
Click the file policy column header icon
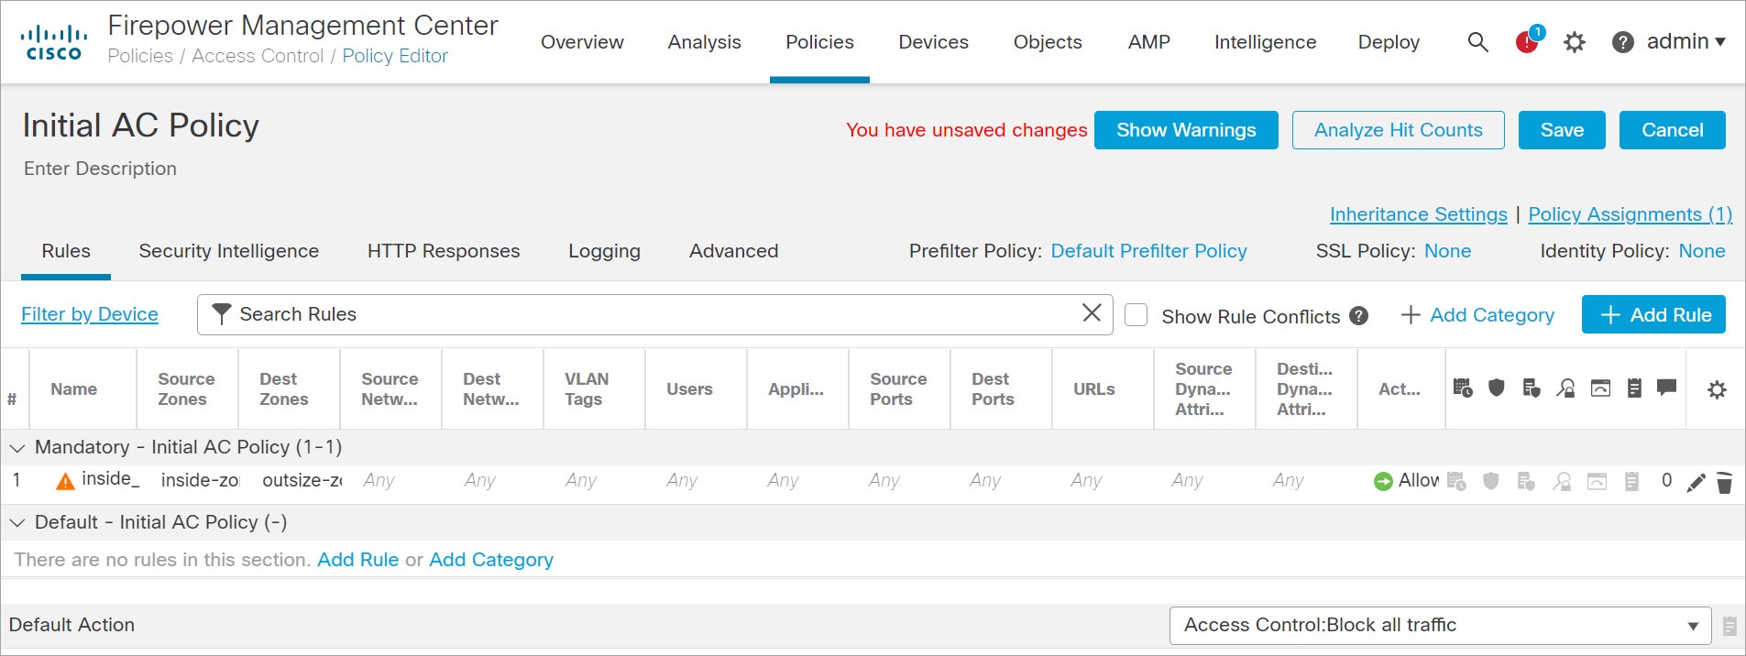click(1532, 388)
